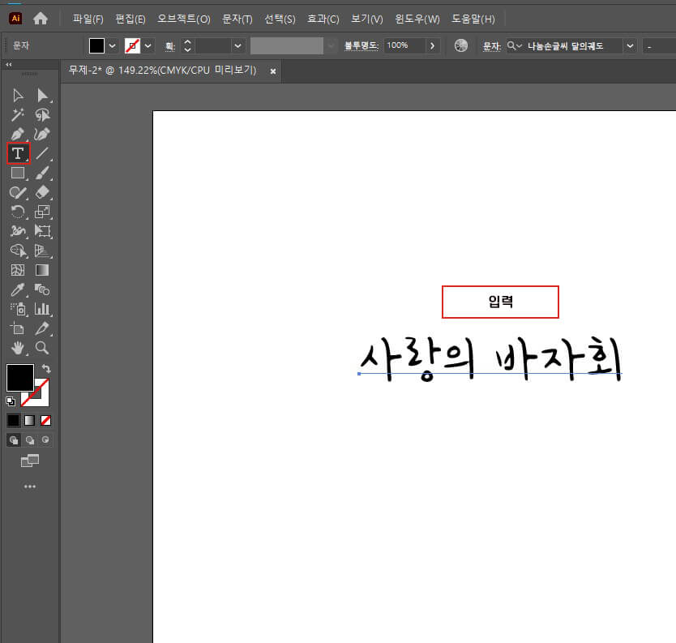This screenshot has width=676, height=643.
Task: Open Edit Toolbar three-dots menu
Action: tap(30, 487)
